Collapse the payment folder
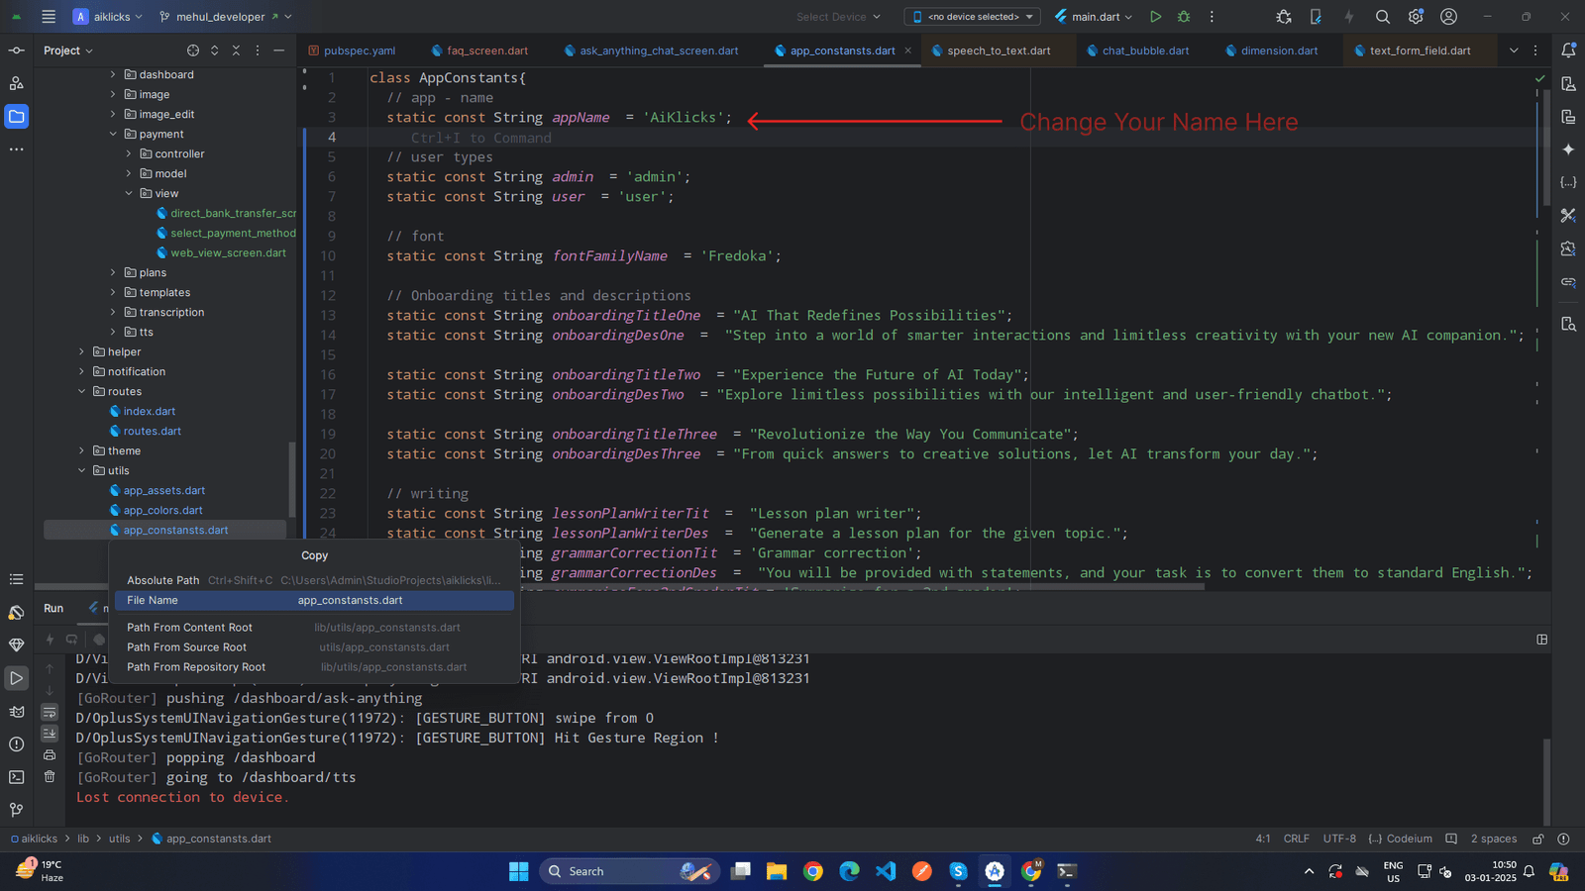 113,134
